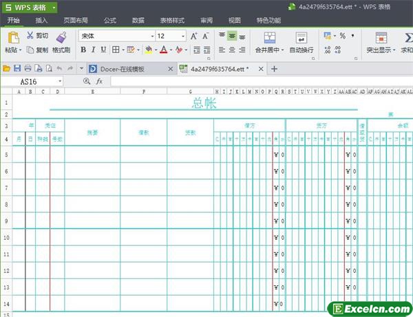
Task: Click the increase indent icon
Action: (x=207, y=50)
